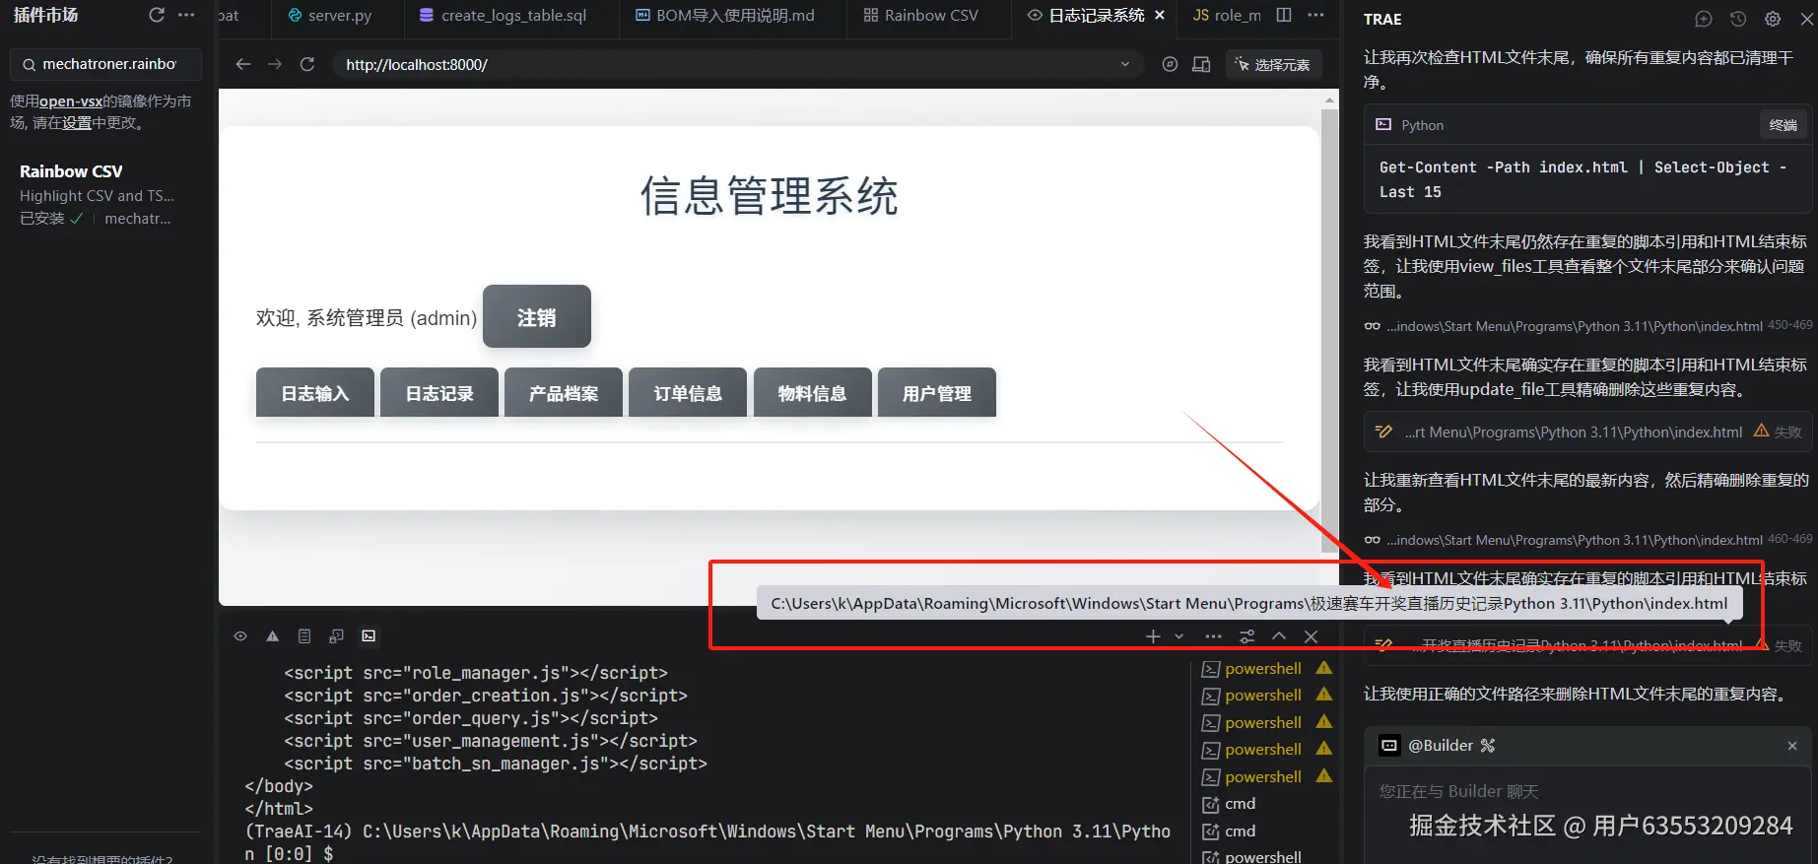Refresh the plugin marketplace list
The width and height of the screenshot is (1818, 864).
pos(156,15)
